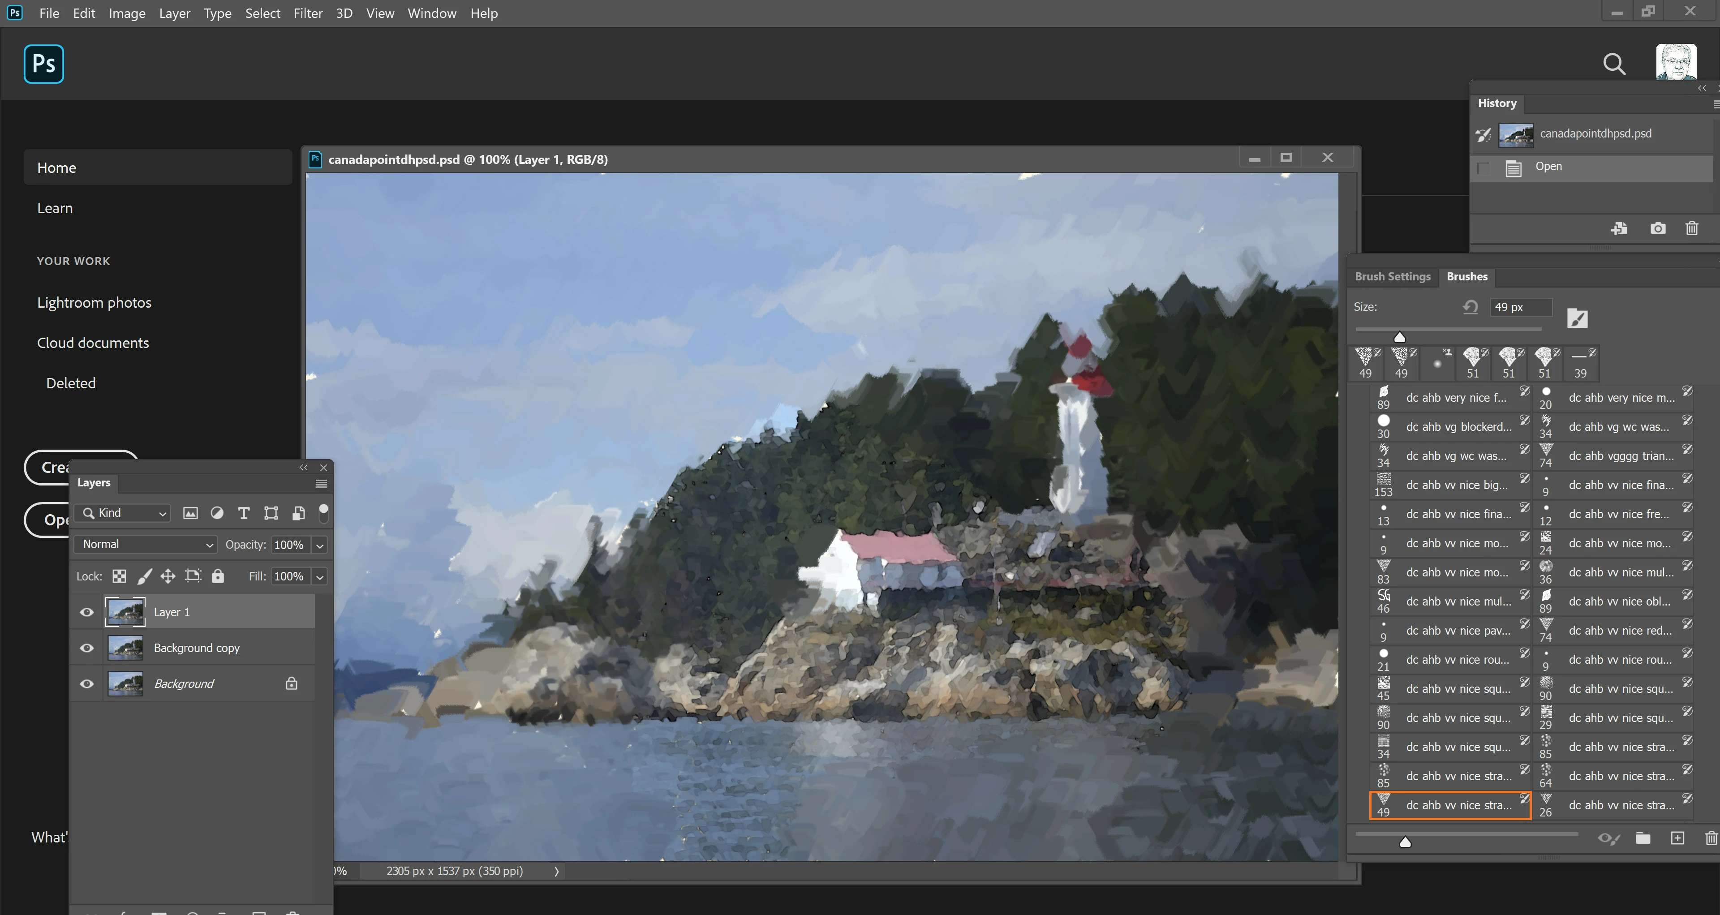Viewport: 1720px width, 915px height.
Task: Open Lightroom photos link
Action: coord(94,302)
